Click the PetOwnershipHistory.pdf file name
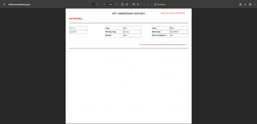257x124 pixels. pos(19,5)
